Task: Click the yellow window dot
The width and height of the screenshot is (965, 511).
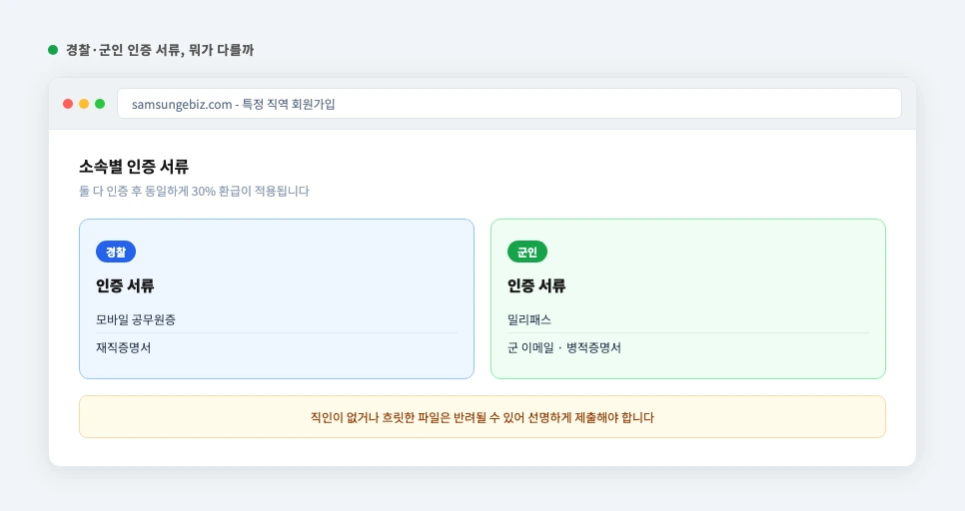Action: (x=84, y=104)
